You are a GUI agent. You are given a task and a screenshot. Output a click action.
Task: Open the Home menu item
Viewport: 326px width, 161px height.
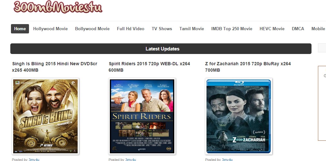(x=20, y=29)
